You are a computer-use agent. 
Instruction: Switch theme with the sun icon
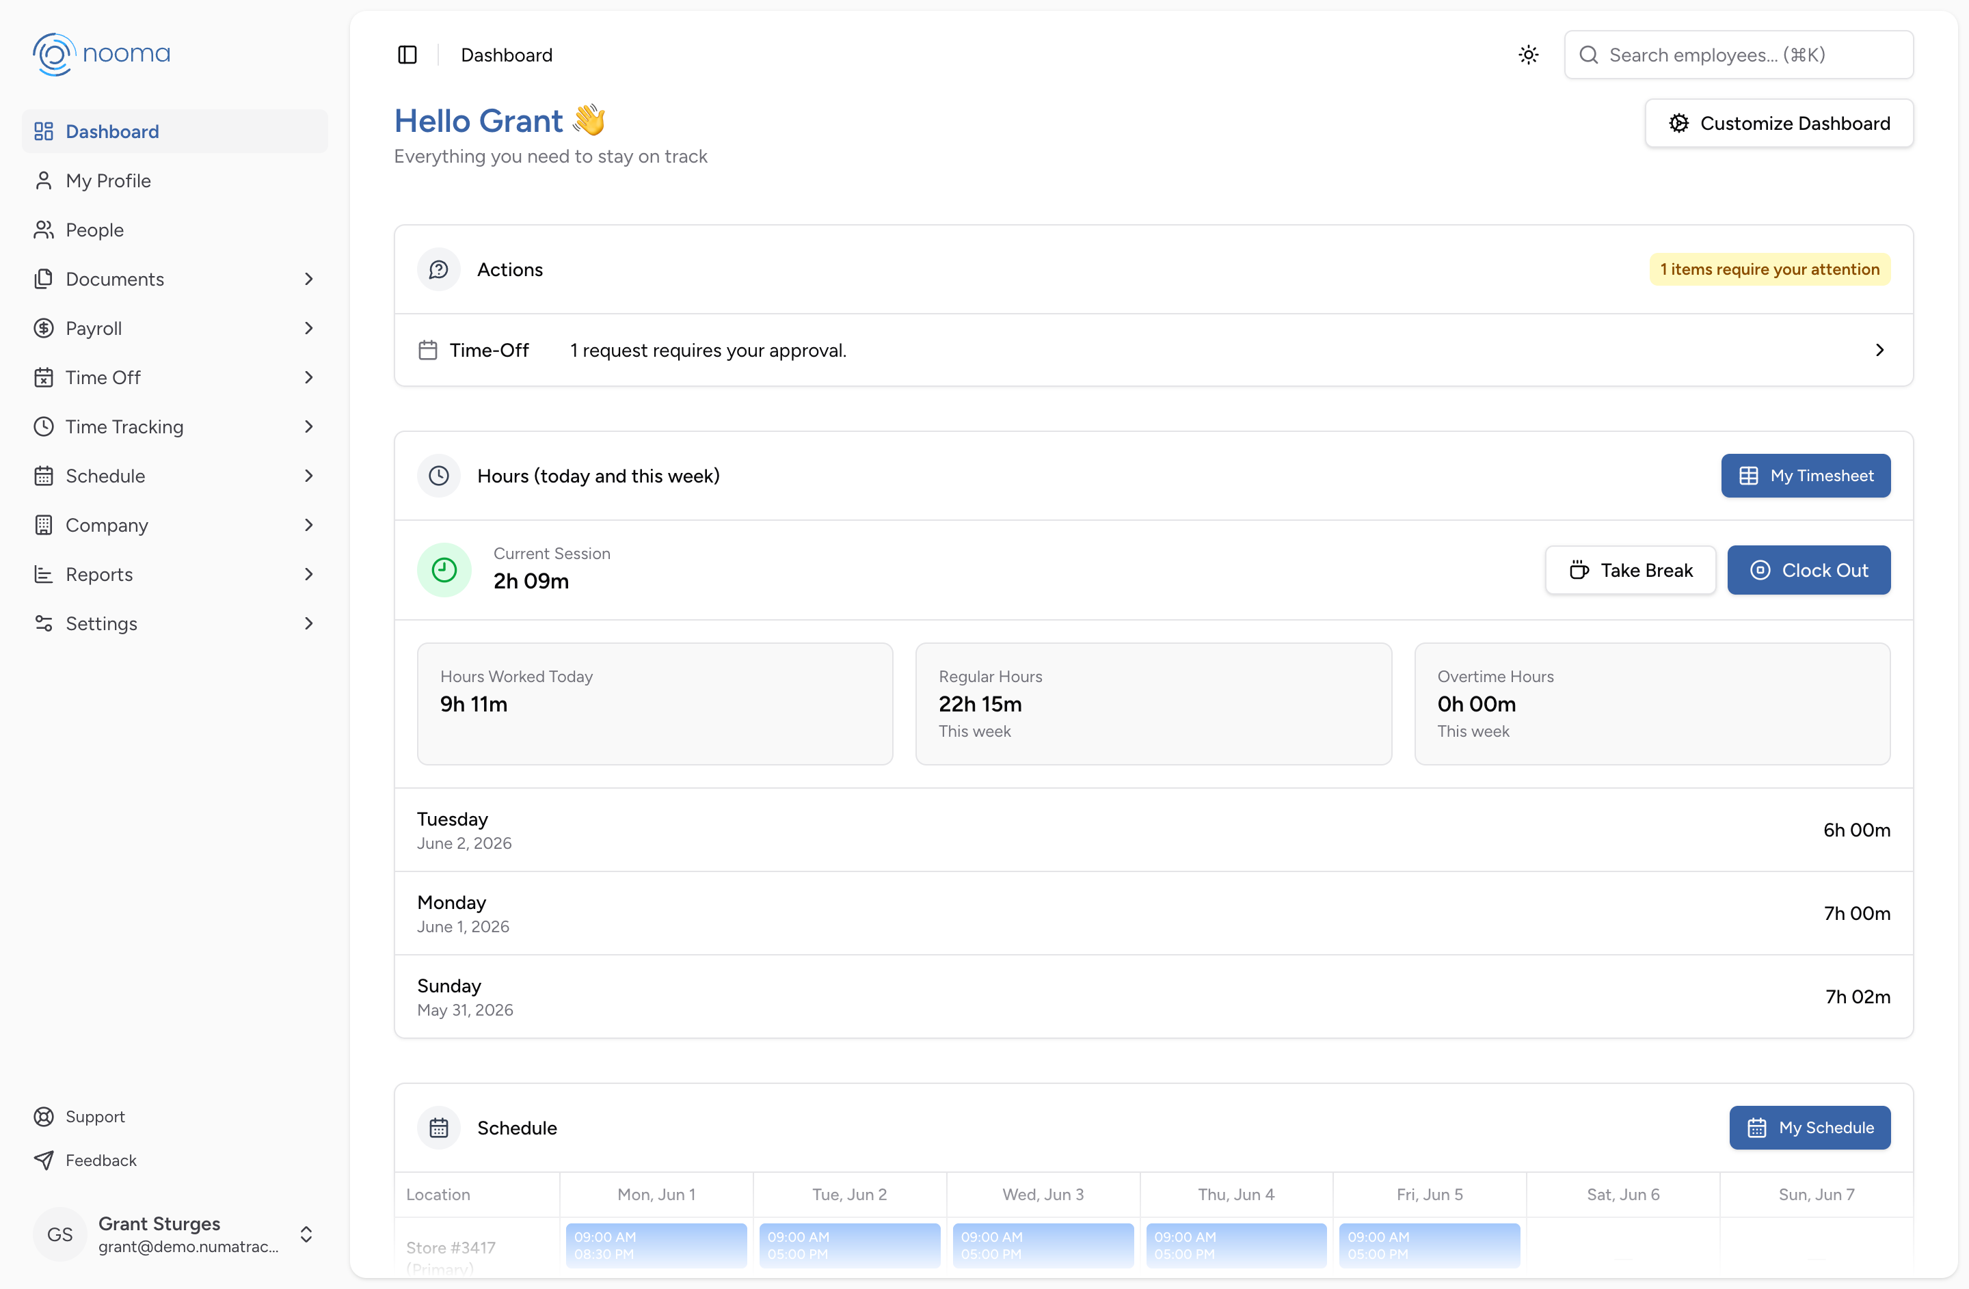pyautogui.click(x=1528, y=55)
